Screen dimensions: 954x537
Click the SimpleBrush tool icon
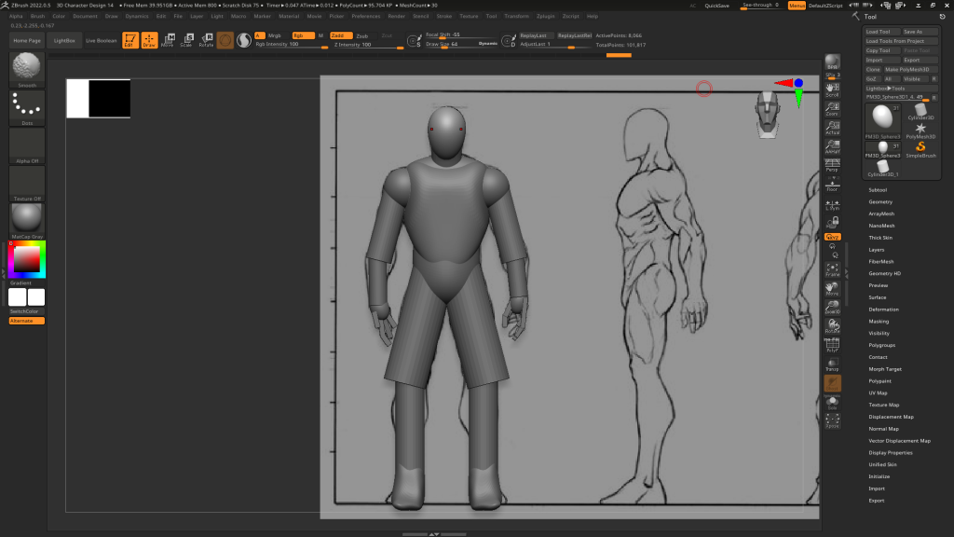click(x=920, y=147)
